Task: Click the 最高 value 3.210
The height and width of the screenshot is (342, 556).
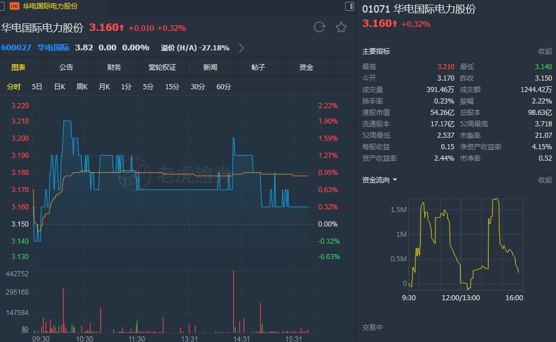Action: click(x=445, y=67)
